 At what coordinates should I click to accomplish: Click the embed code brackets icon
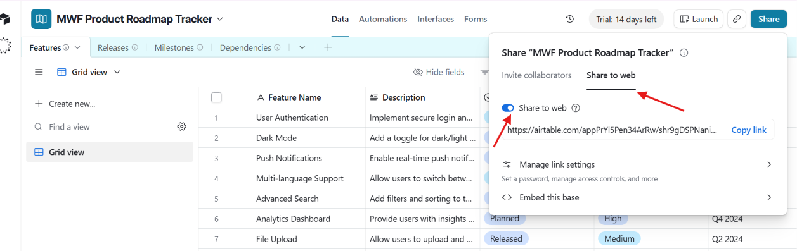(x=507, y=197)
